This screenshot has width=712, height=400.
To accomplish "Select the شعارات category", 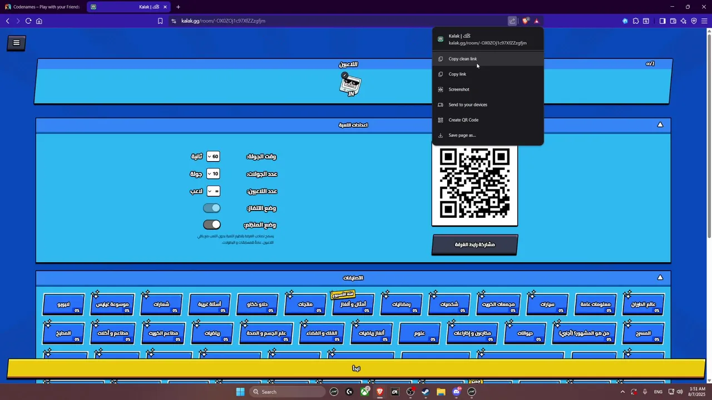I will pos(161,304).
